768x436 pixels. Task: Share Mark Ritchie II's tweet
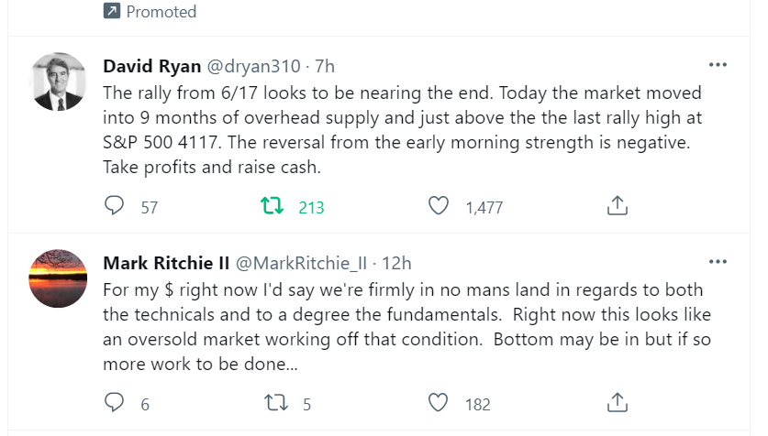tap(617, 402)
